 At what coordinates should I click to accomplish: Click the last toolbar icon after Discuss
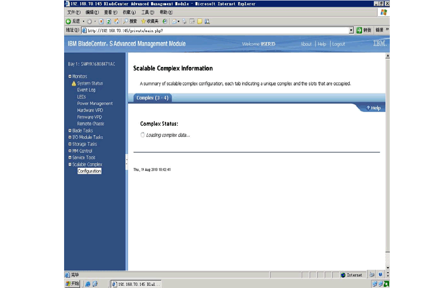point(207,21)
